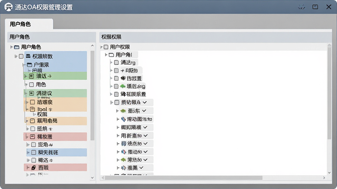Image resolution: width=337 pixels, height=189 pixels.
Task: Click the minimize icon in the title bar
Action: click(x=301, y=7)
